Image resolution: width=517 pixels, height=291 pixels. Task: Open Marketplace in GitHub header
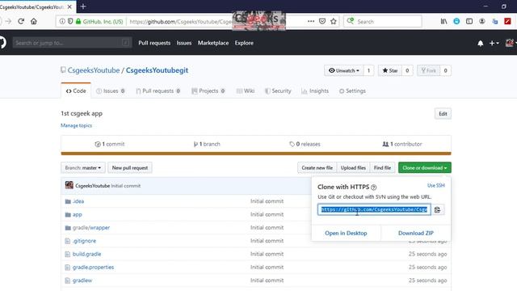(213, 43)
